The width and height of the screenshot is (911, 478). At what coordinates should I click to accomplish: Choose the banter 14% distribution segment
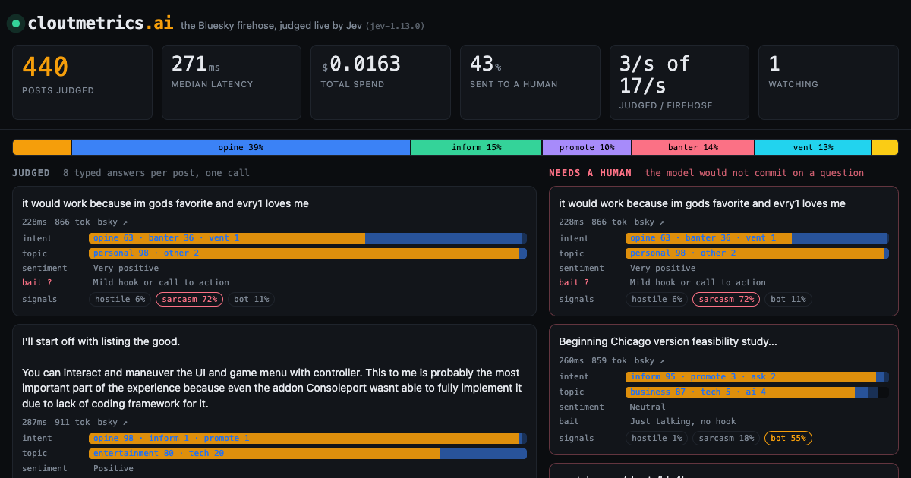tap(693, 147)
